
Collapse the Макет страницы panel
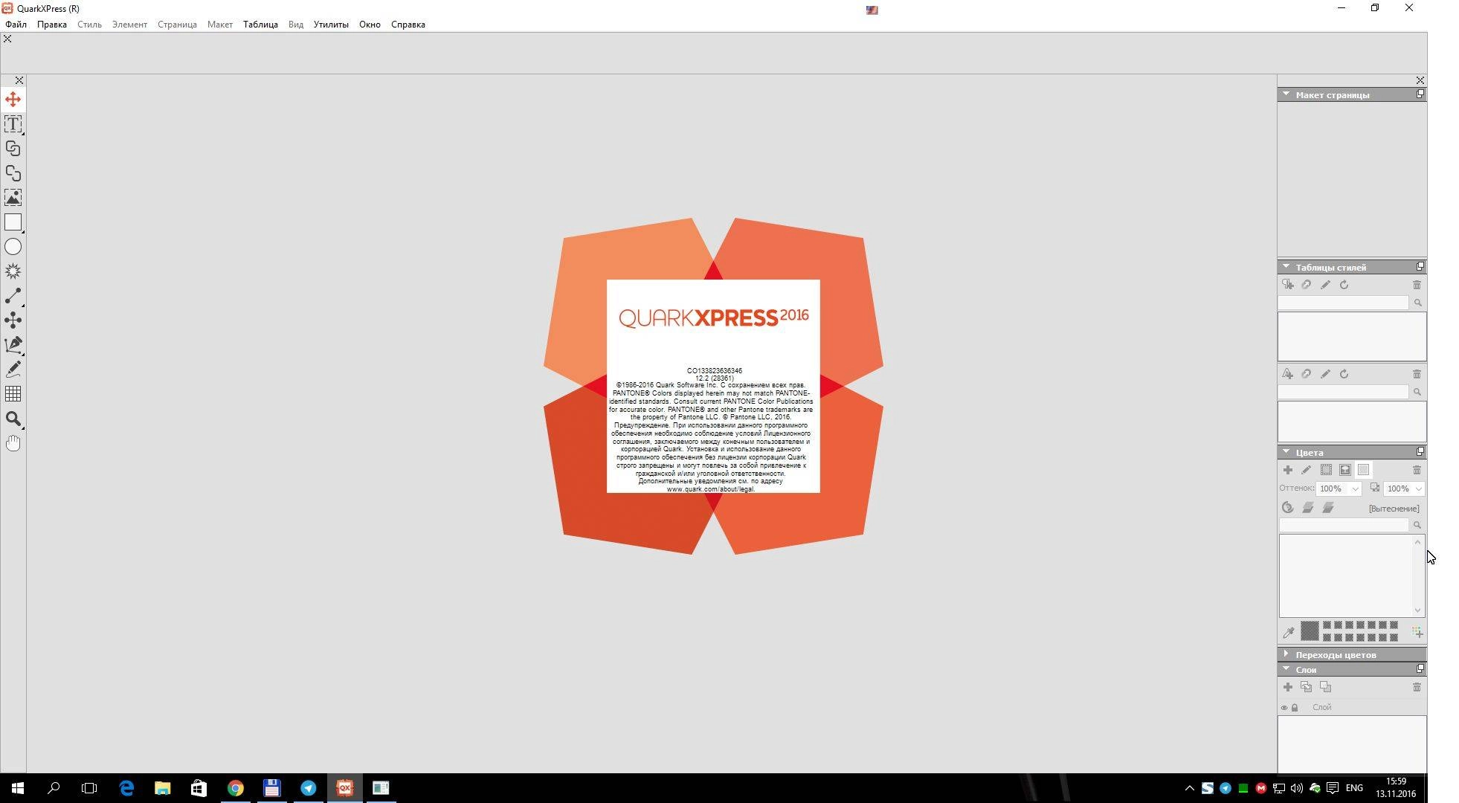point(1286,94)
